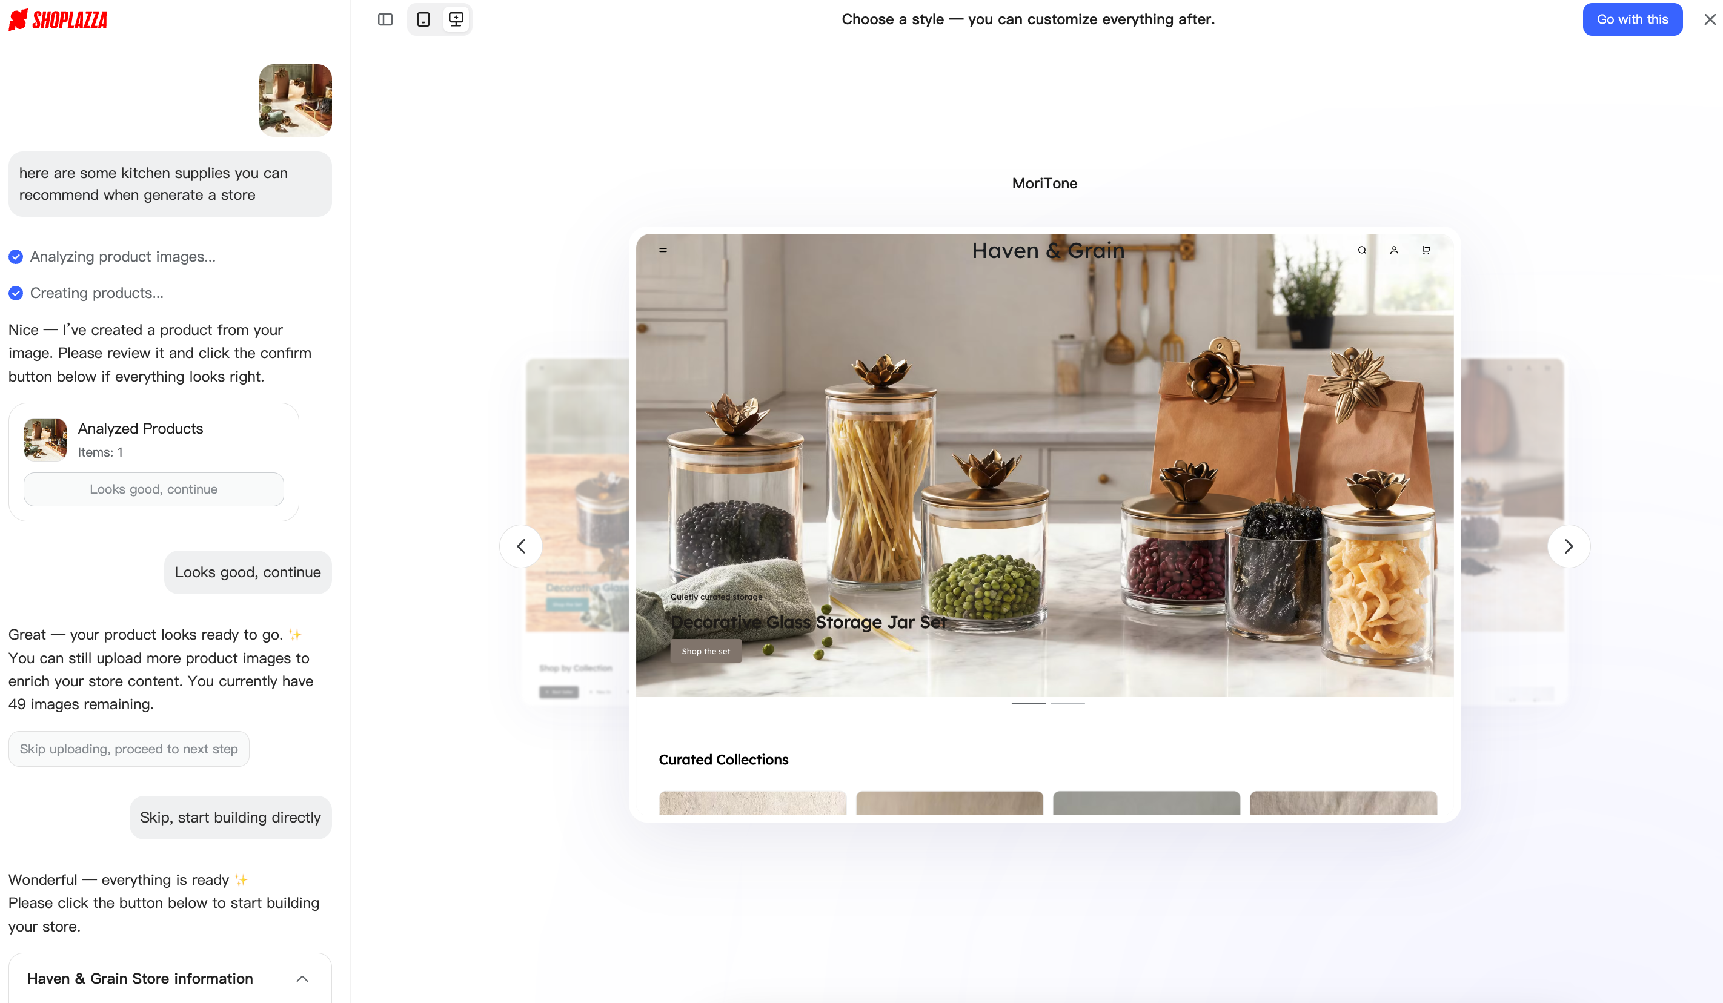Viewport: 1723px width, 1003px height.
Task: Open the first curated collection thumbnail
Action: (752, 803)
